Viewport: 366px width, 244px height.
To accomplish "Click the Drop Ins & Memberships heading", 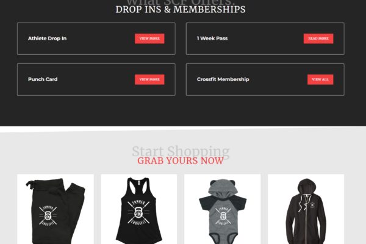I will click(181, 10).
